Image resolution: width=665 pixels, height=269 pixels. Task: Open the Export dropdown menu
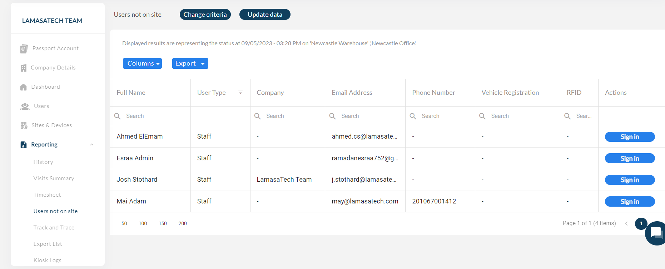click(x=190, y=63)
